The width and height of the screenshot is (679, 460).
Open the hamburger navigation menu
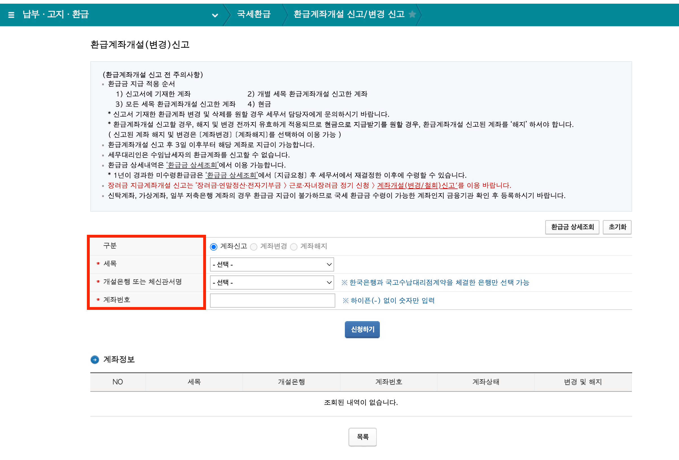click(10, 15)
